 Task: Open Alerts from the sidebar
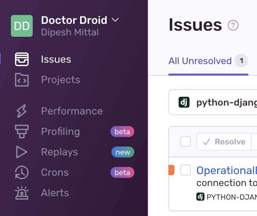tap(55, 193)
